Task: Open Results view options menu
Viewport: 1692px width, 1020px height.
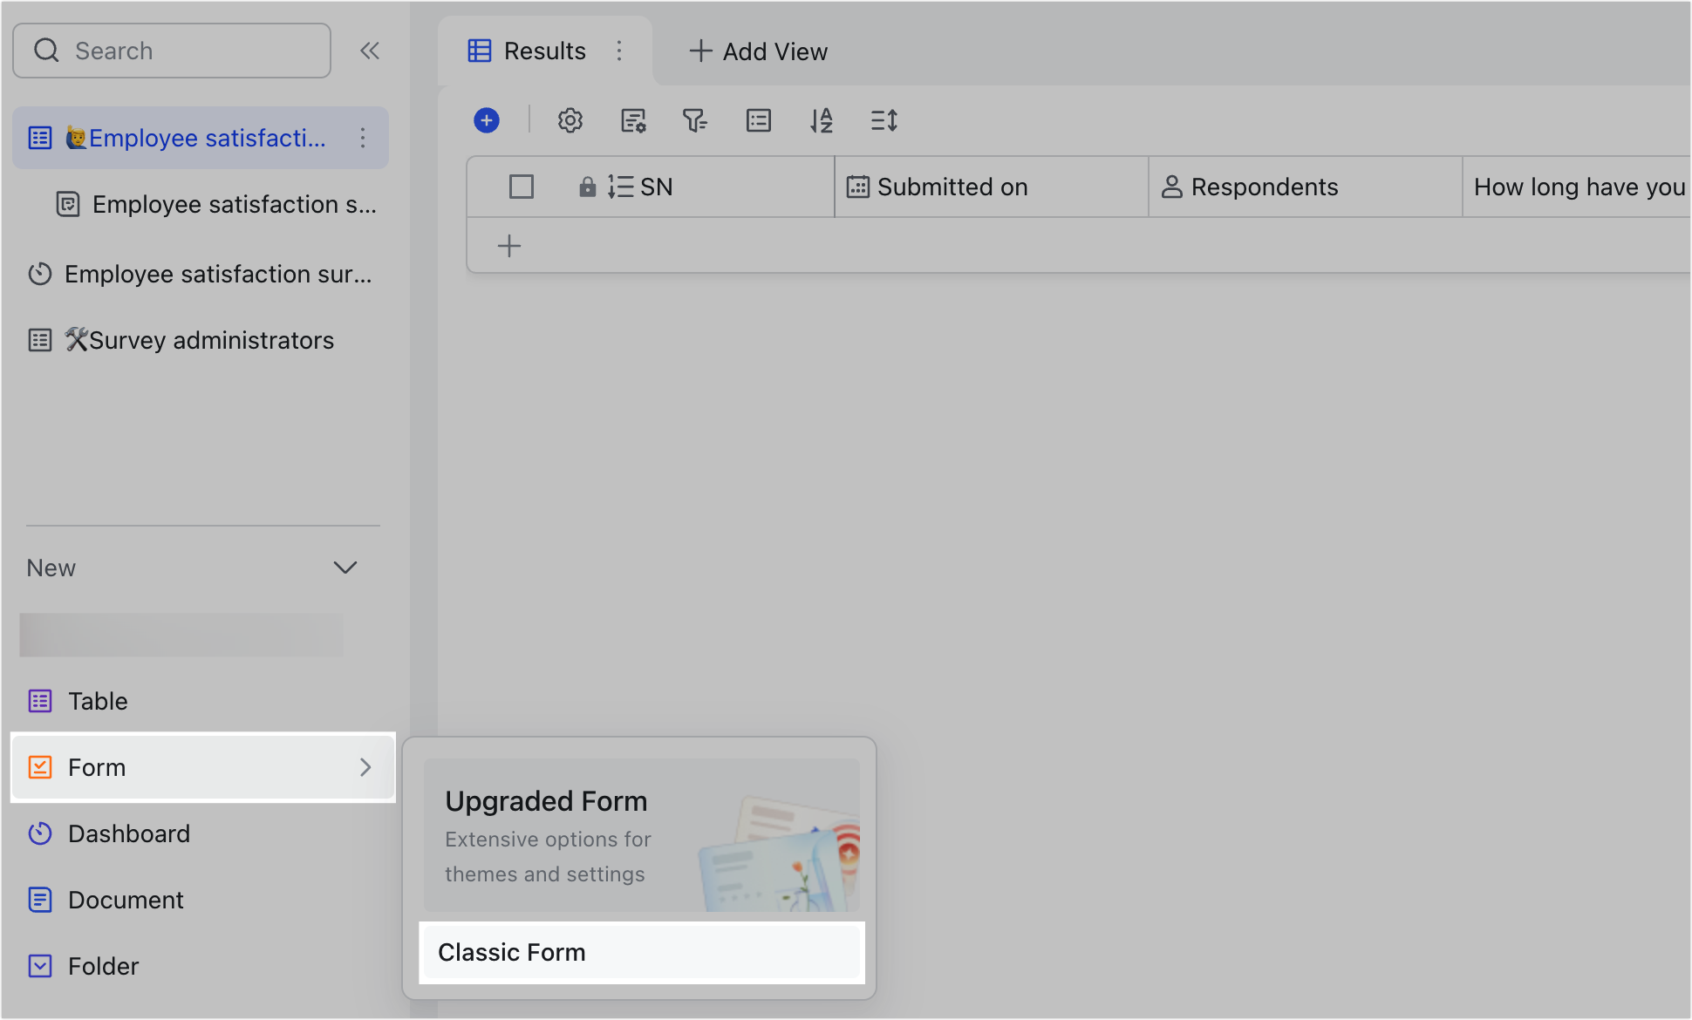Action: click(x=619, y=51)
